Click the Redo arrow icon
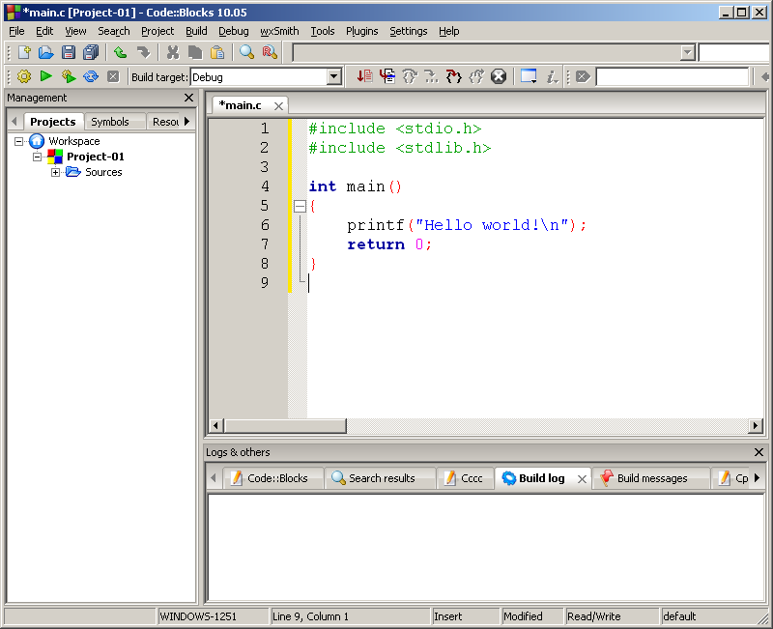Viewport: 773px width, 629px height. tap(143, 52)
